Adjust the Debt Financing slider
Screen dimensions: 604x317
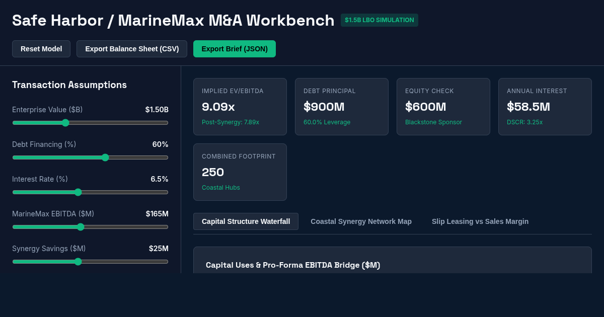[90, 157]
